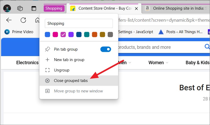Select the checked magenta group color

coord(63,34)
